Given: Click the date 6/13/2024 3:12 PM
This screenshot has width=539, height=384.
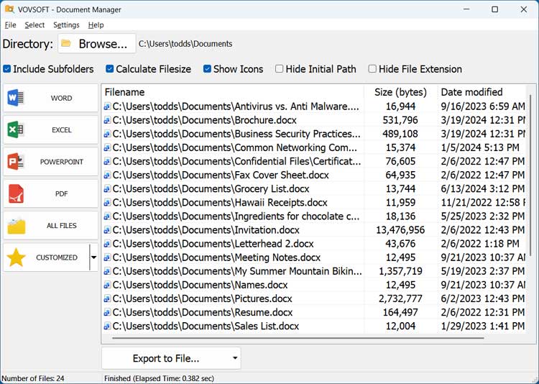Looking at the screenshot, I should pos(483,189).
